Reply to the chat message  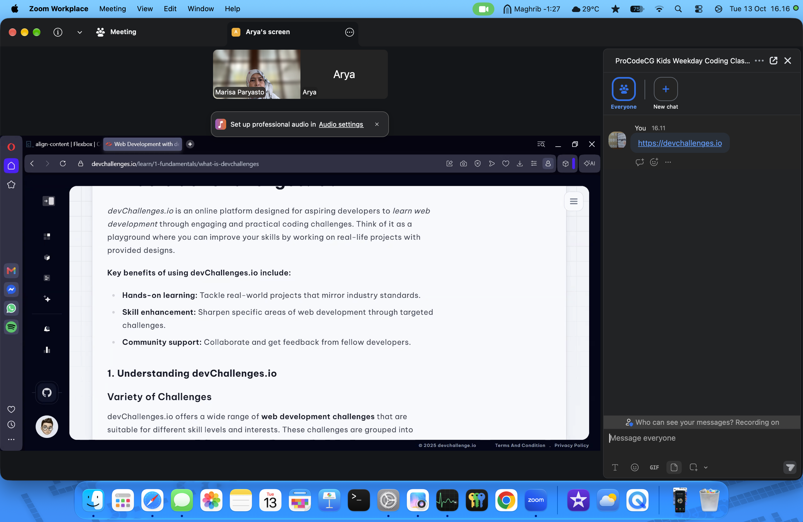tap(639, 162)
